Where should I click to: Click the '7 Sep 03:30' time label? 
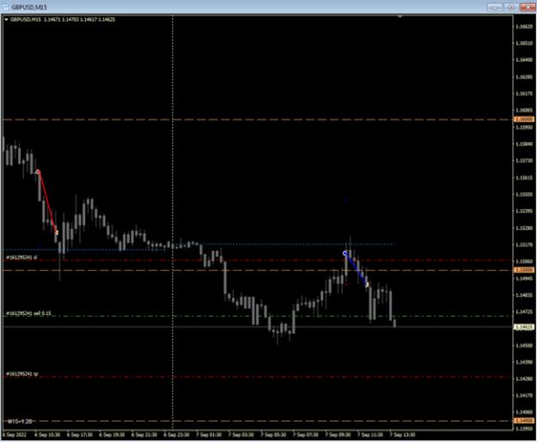(x=241, y=435)
